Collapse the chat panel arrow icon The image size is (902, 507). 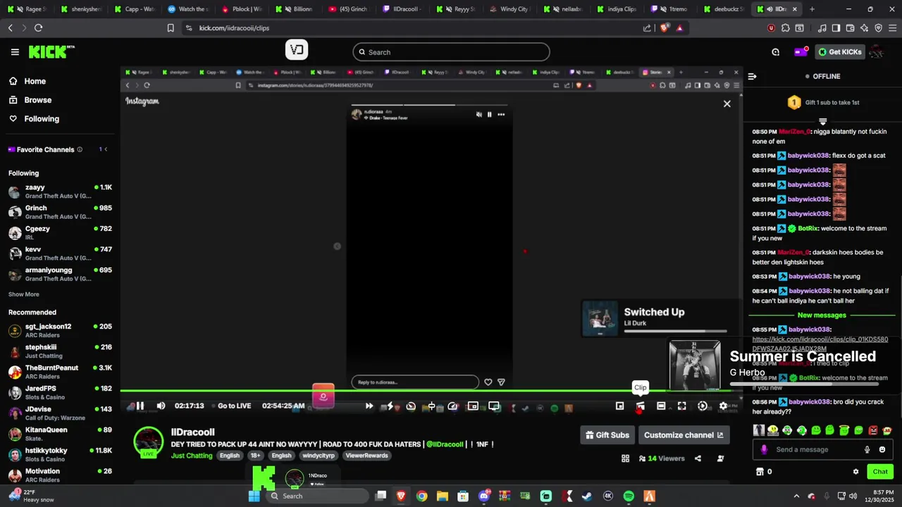click(752, 76)
